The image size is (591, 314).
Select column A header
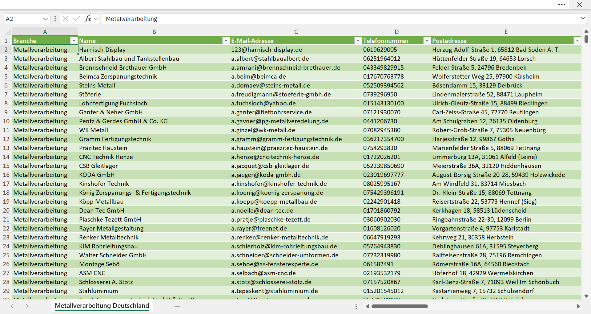45,32
